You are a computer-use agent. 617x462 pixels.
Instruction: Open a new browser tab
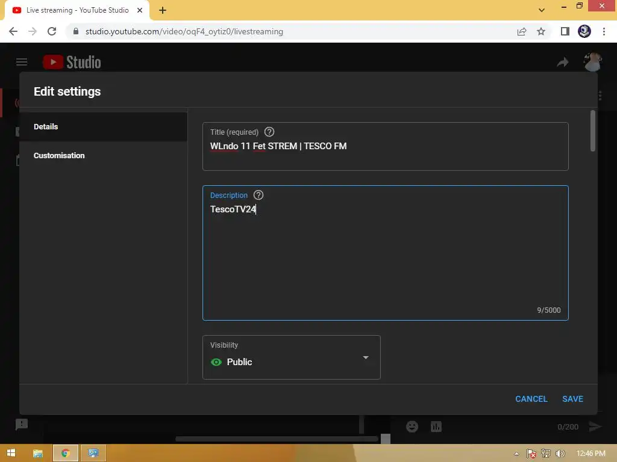[163, 10]
